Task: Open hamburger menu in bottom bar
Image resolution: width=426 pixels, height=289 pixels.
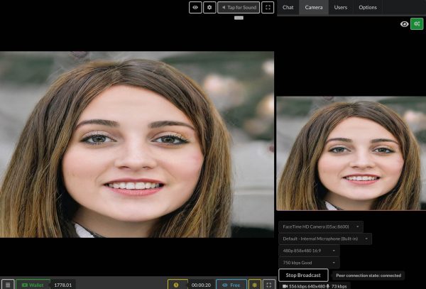Action: point(7,284)
